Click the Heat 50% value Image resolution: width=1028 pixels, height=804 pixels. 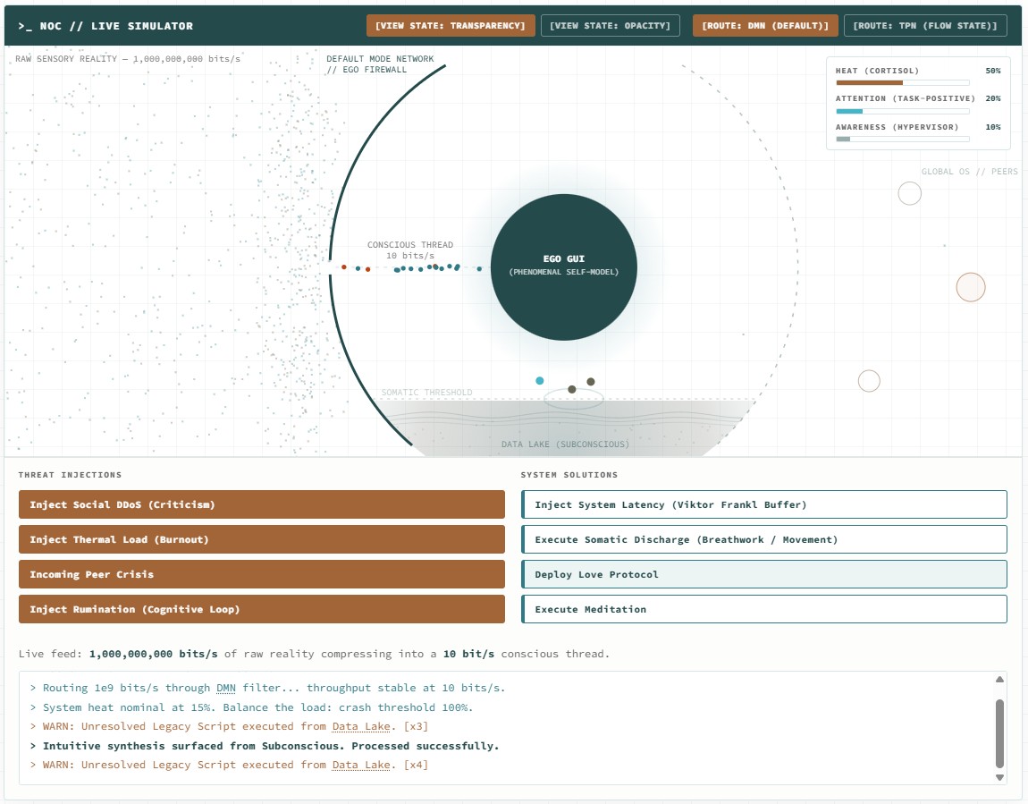coord(992,70)
